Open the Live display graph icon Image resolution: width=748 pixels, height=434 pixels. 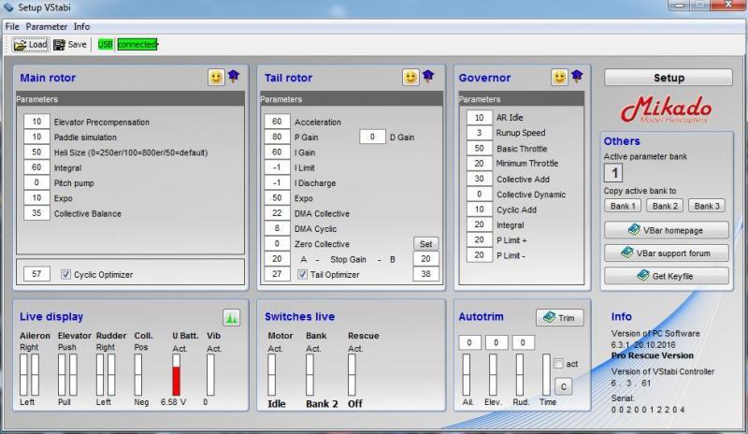[x=230, y=317]
